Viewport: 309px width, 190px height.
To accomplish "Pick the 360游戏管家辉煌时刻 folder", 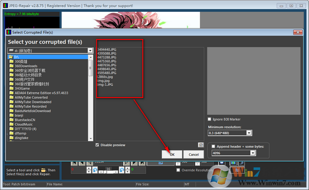I will coord(32,84).
